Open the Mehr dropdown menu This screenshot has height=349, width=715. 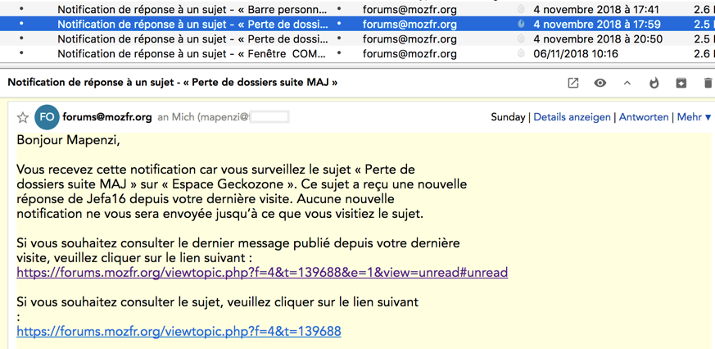[x=693, y=117]
